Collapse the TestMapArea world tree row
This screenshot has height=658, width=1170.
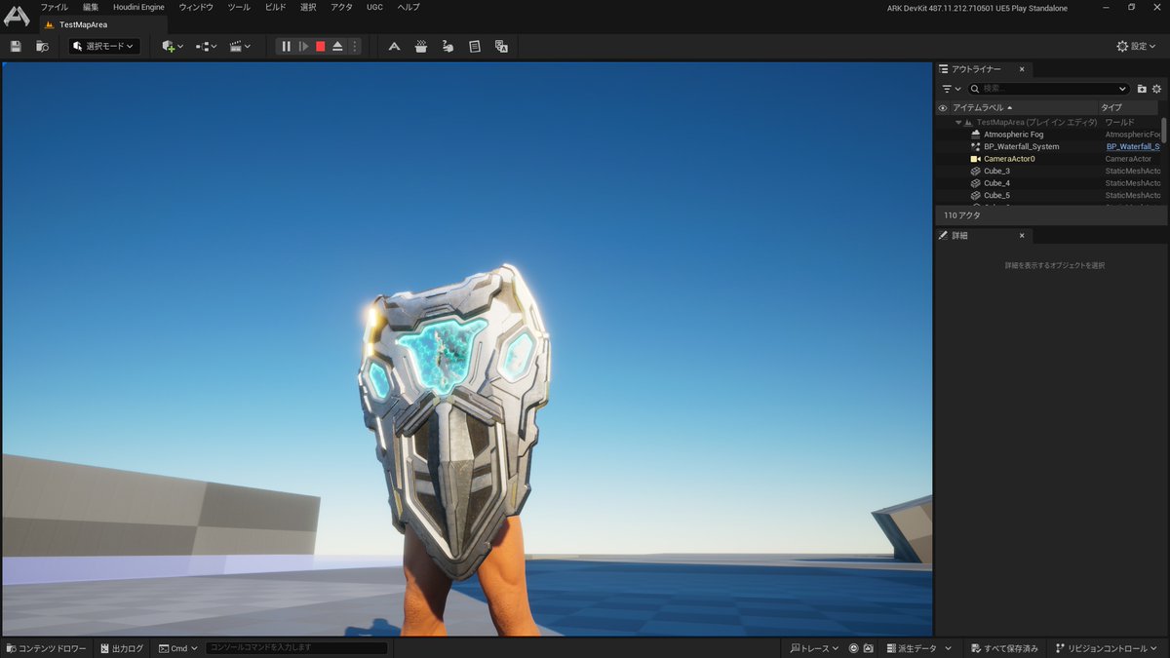tap(958, 123)
